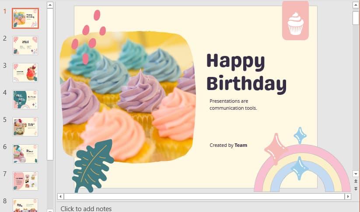Screen dimensions: 360x212
Task: Select slide 2 thumbnail
Action: [x=25, y=45]
